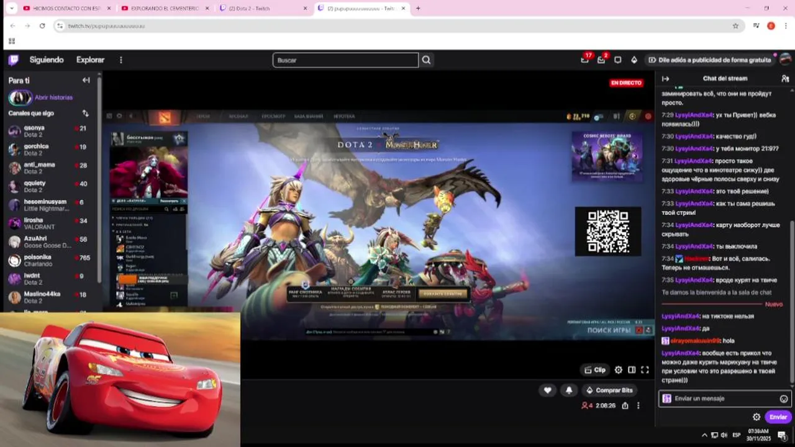Reload the browser page

click(42, 25)
